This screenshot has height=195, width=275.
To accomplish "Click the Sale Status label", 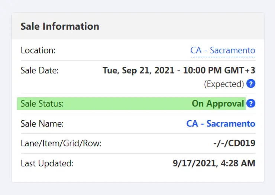I will [42, 104].
